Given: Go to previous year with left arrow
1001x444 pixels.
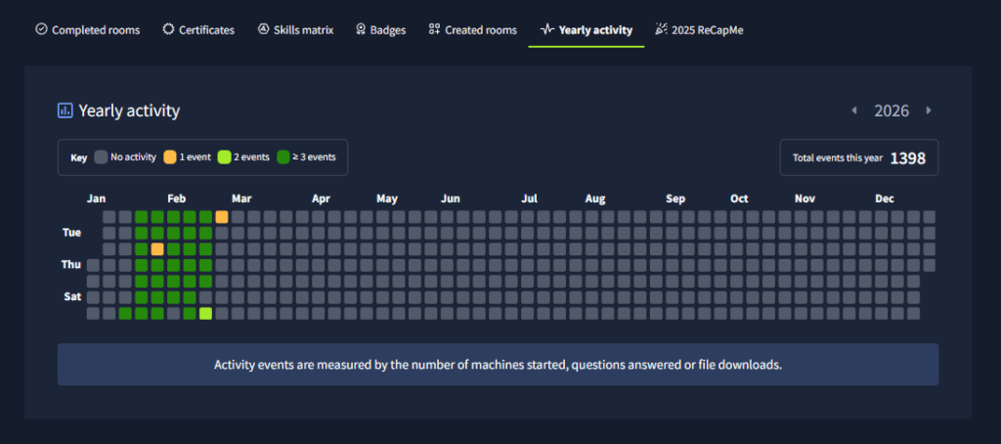Looking at the screenshot, I should 853,111.
